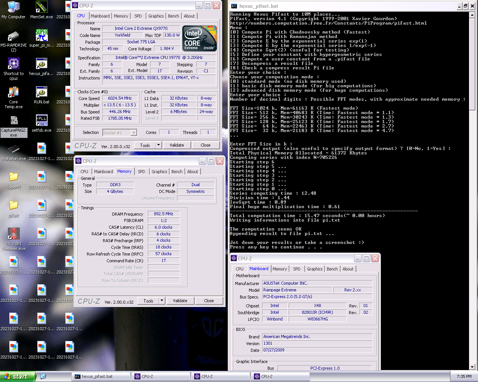Select the CapturePNG2.exe desktop icon
Viewport: 478px width, 382px height.
point(13,126)
